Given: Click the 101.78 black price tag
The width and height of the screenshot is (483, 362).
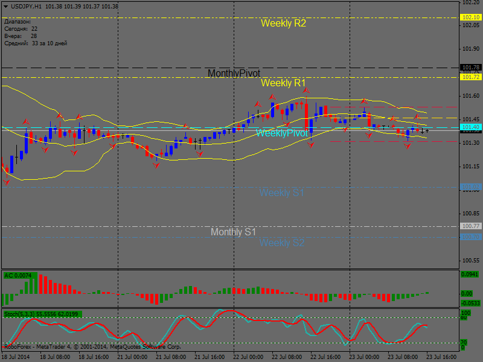Looking at the screenshot, I should (x=470, y=68).
